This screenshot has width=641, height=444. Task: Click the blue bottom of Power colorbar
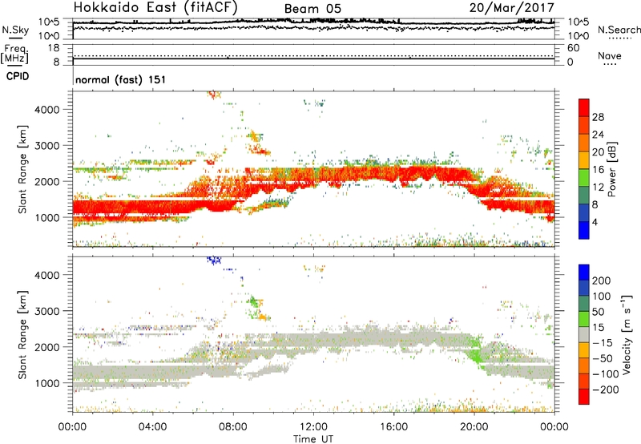point(584,230)
